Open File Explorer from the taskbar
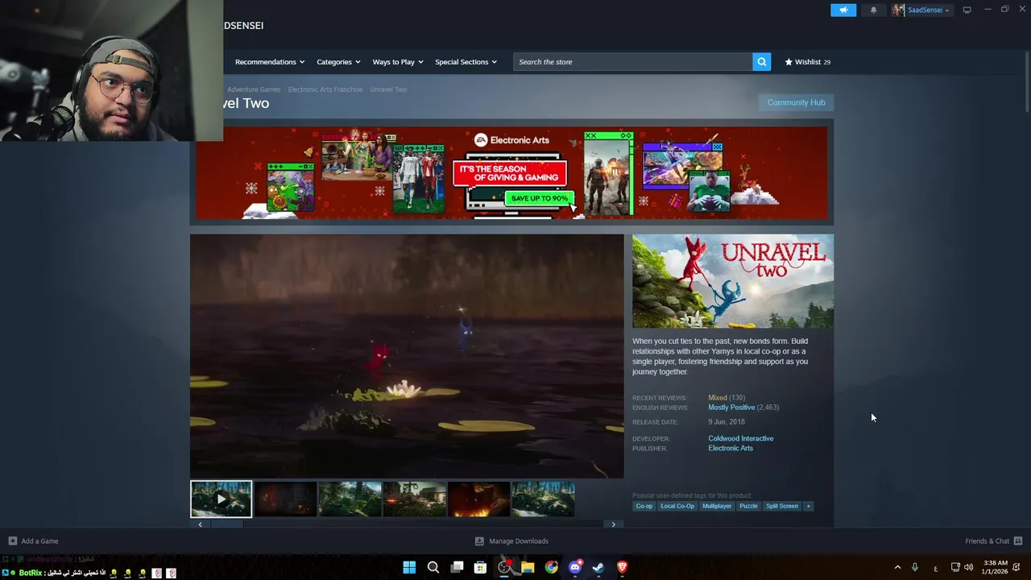 pyautogui.click(x=528, y=567)
